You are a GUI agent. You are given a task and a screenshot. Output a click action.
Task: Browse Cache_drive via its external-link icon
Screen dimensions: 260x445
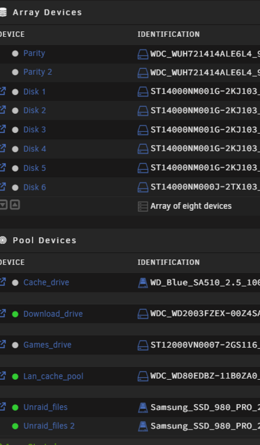pyautogui.click(x=2, y=282)
